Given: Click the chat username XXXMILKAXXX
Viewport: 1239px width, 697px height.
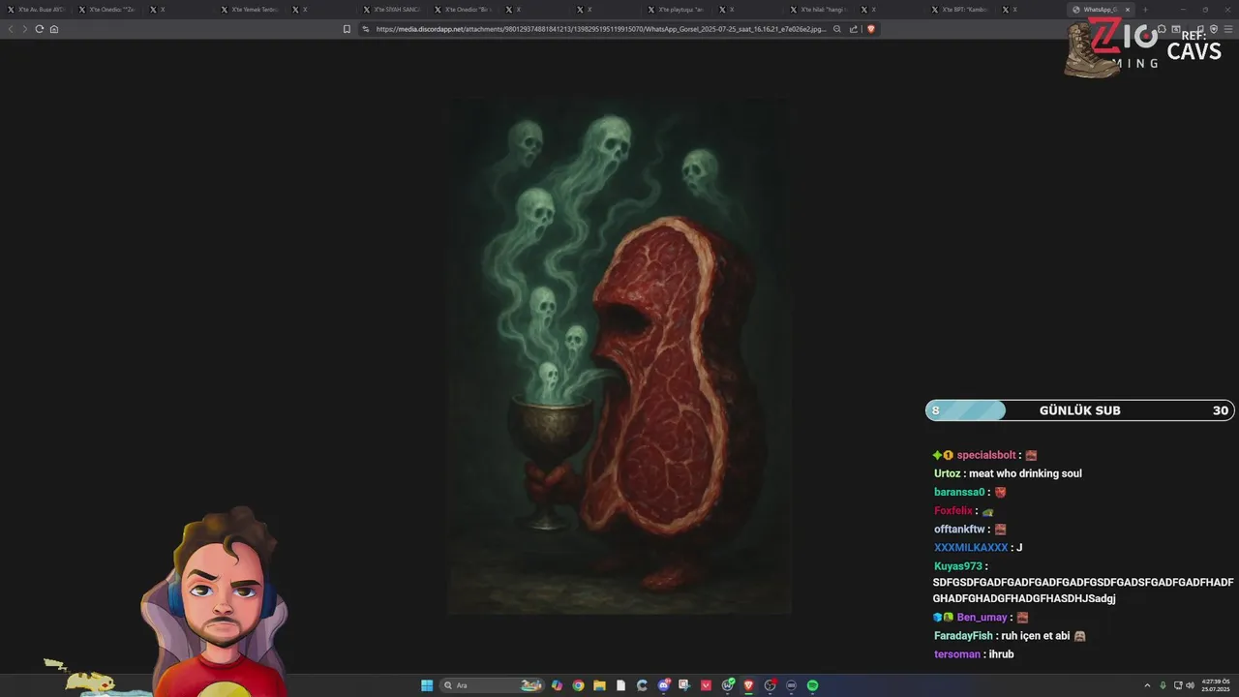Looking at the screenshot, I should 971,547.
